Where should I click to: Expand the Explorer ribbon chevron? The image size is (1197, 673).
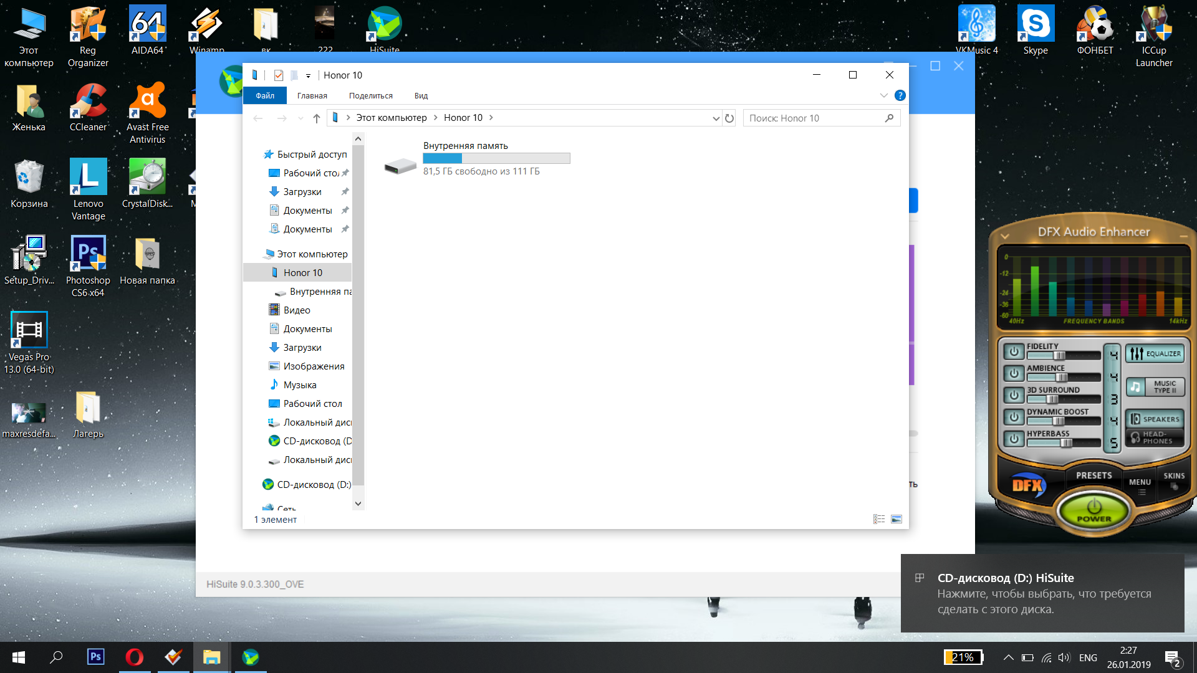(x=883, y=95)
